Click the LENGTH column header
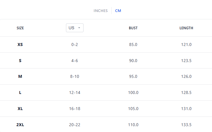This screenshot has width=212, height=132. (x=186, y=28)
